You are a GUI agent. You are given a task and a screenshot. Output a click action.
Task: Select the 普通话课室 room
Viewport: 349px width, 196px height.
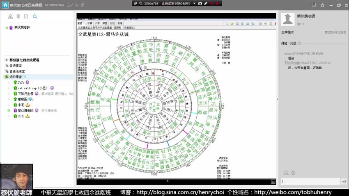click(x=17, y=71)
